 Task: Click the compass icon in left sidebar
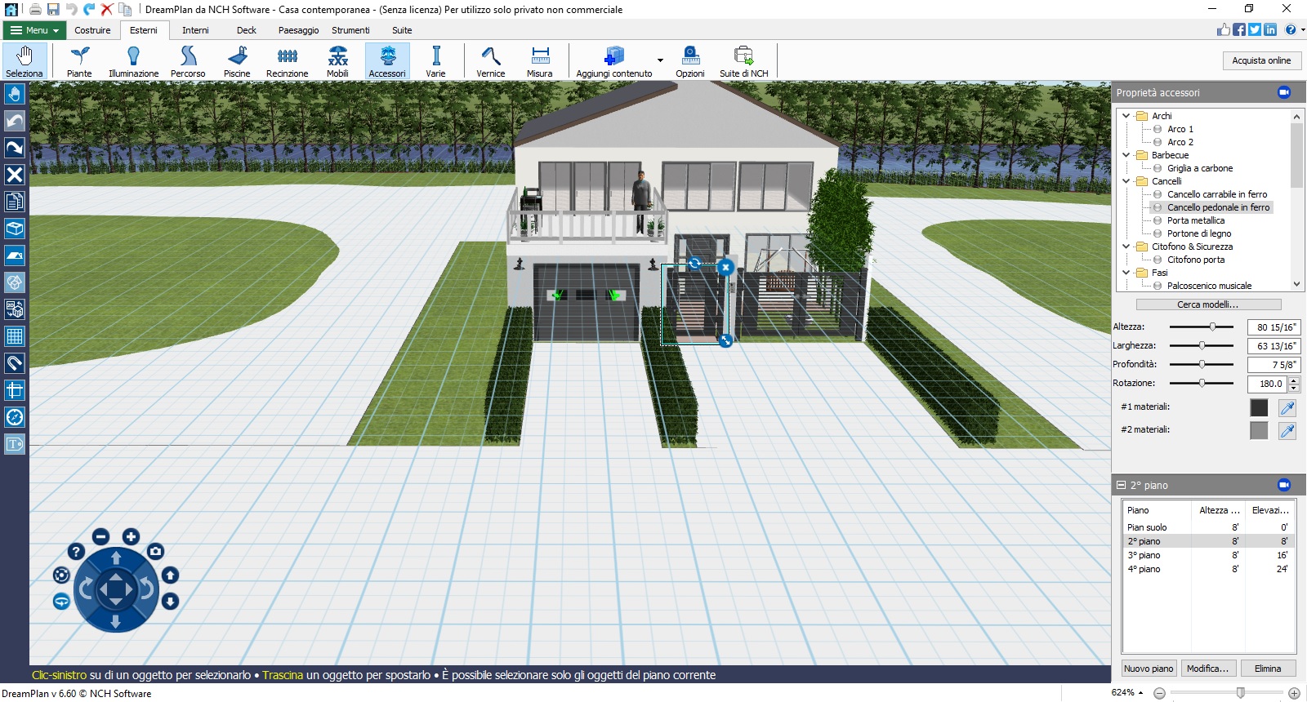point(15,417)
